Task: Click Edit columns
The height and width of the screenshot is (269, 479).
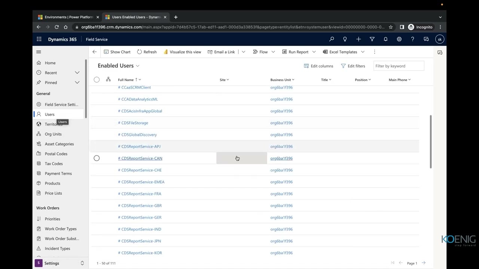Action: coord(318,66)
